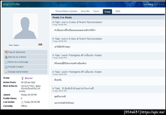Open Find My Content
The height and width of the screenshot is (115, 166).
25,67
